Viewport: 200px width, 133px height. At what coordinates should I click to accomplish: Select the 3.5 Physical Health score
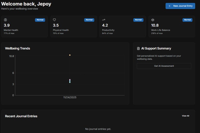point(56,25)
